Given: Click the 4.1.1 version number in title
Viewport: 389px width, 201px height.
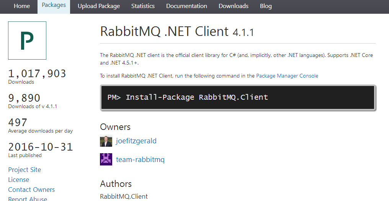Looking at the screenshot, I should (x=243, y=33).
